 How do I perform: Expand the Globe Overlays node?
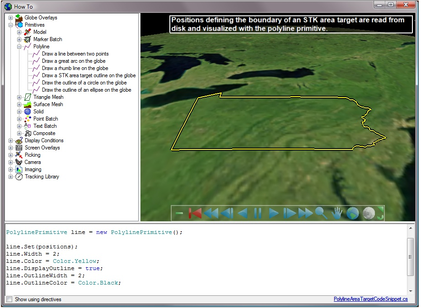pos(10,18)
